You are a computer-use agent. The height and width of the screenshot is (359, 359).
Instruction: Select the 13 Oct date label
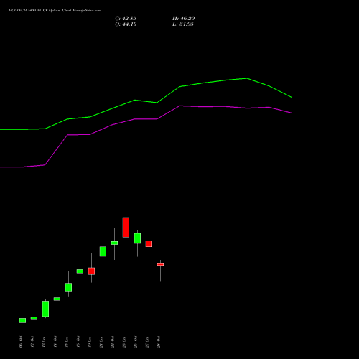click(x=44, y=342)
